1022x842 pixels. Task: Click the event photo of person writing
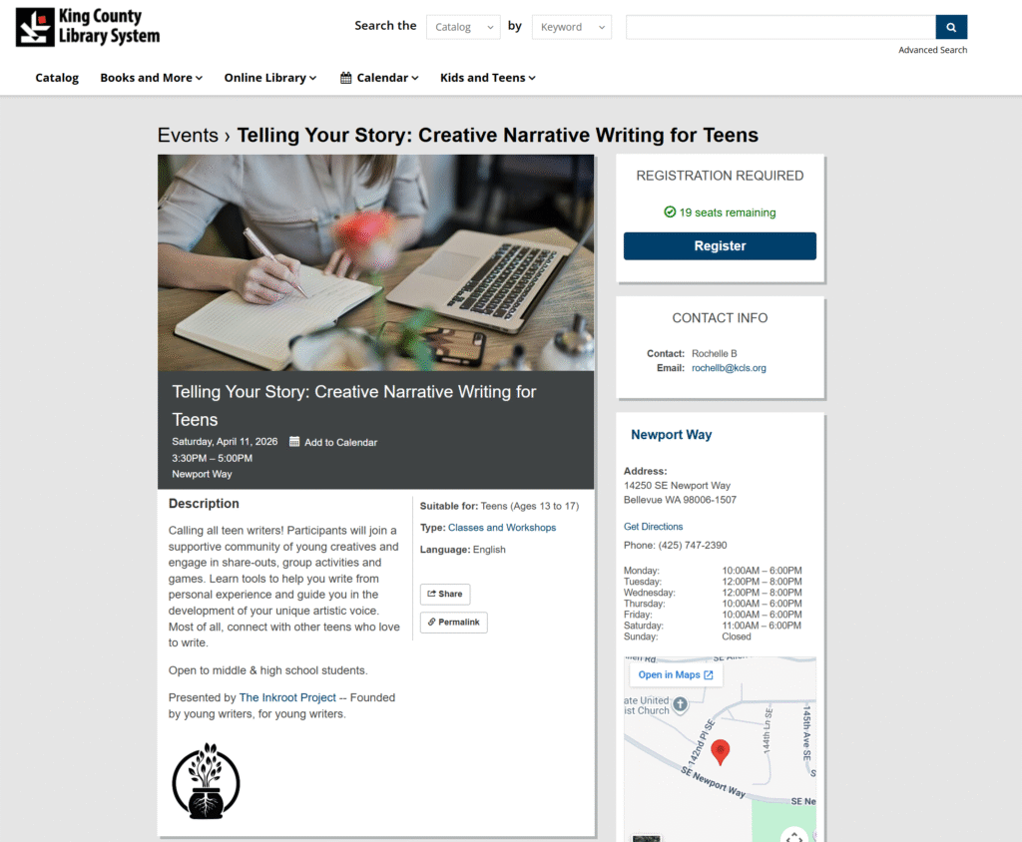[x=375, y=262]
